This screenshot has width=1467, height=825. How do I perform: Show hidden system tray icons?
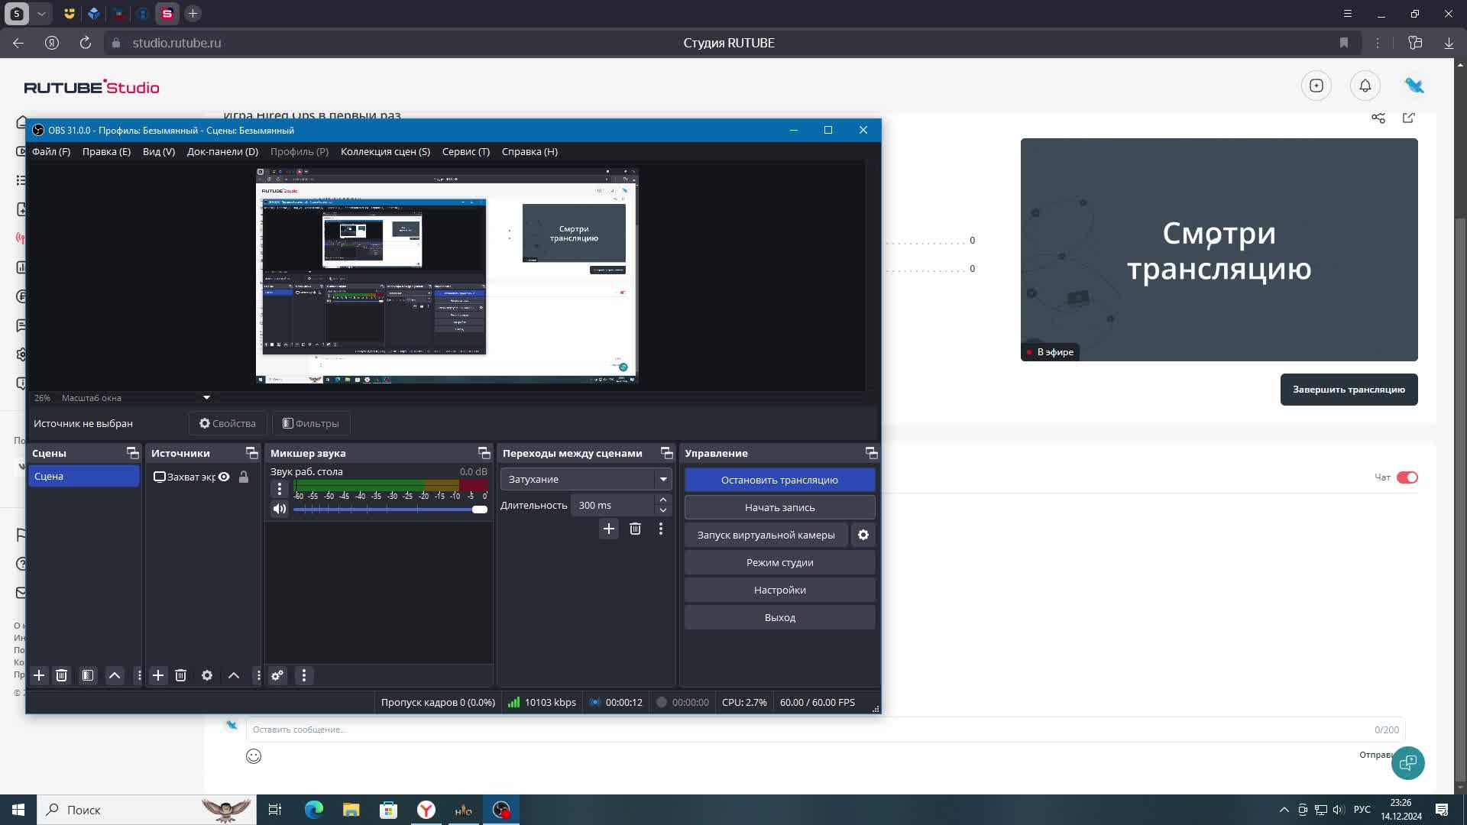coord(1284,810)
